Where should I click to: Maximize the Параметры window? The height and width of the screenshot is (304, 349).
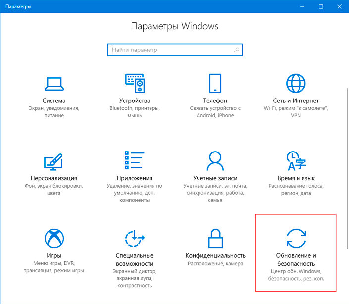[x=321, y=6]
